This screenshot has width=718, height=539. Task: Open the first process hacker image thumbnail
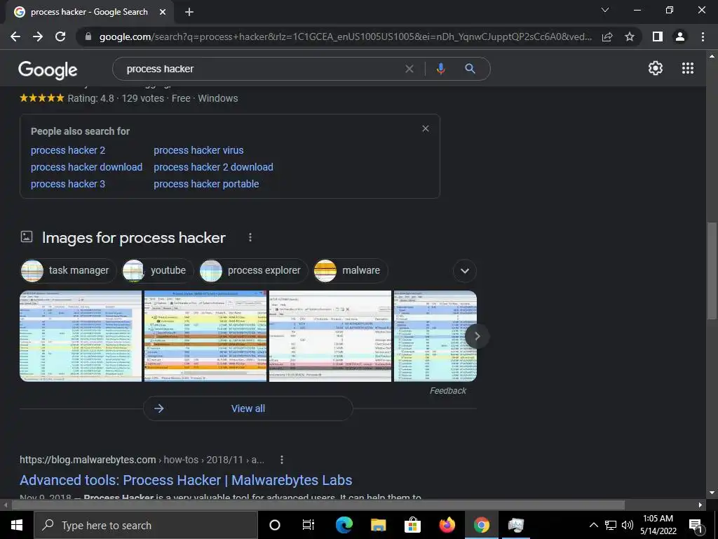[x=81, y=336]
